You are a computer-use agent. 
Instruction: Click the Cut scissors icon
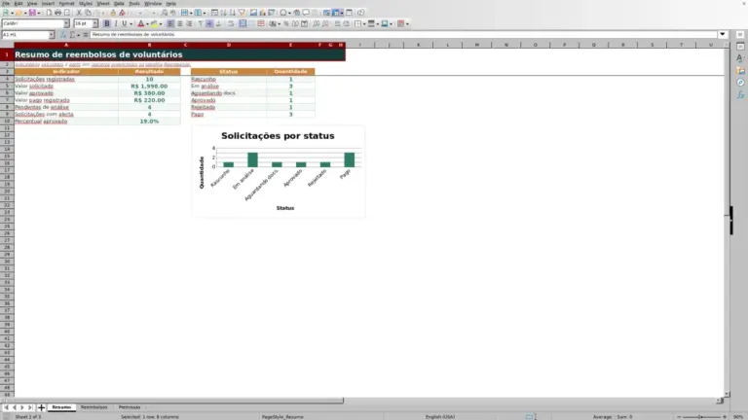79,13
